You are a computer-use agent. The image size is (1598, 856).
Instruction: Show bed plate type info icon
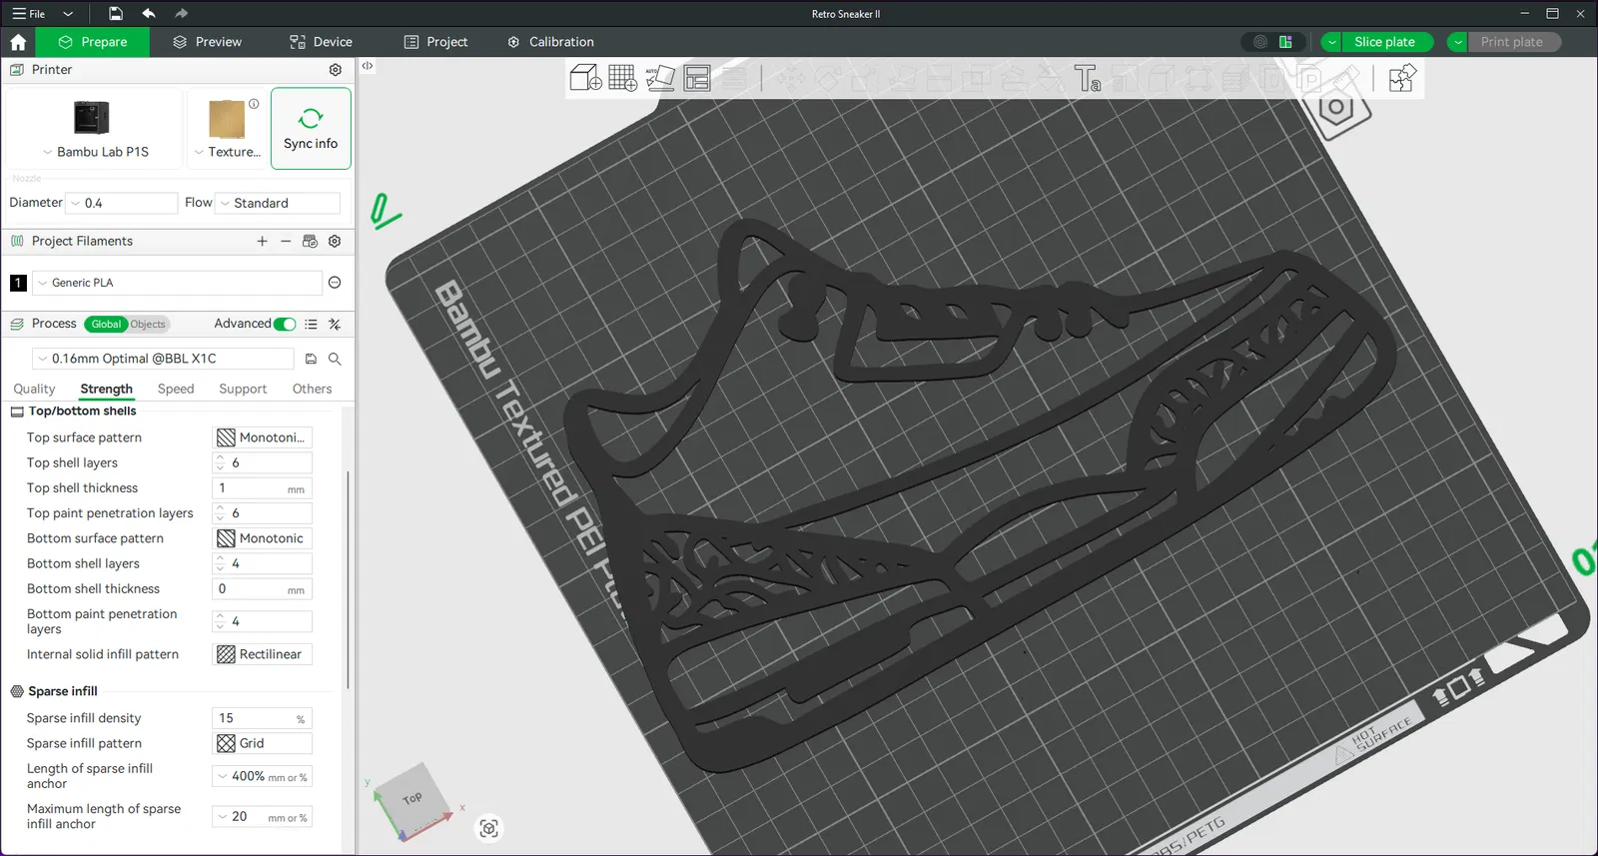(254, 104)
